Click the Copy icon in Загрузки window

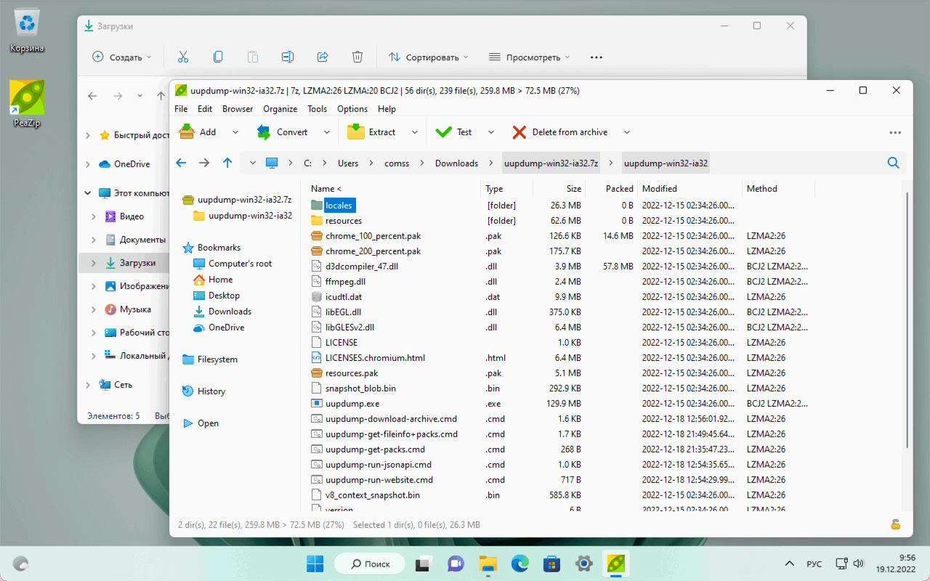tap(218, 57)
